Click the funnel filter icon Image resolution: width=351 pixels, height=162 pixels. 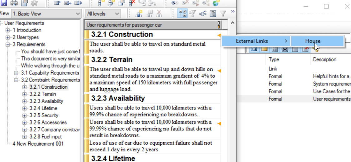click(x=223, y=13)
